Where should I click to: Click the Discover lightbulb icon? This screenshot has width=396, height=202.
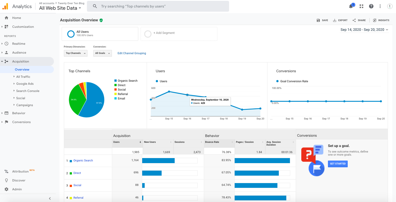pos(7,180)
